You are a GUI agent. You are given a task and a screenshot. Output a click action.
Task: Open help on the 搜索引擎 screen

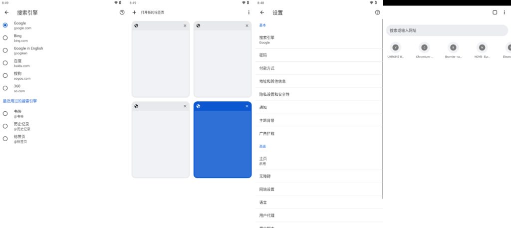[122, 12]
